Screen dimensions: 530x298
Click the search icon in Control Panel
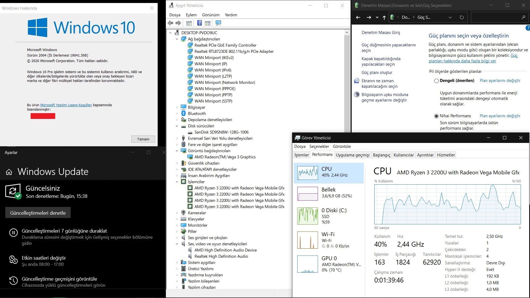[523, 17]
